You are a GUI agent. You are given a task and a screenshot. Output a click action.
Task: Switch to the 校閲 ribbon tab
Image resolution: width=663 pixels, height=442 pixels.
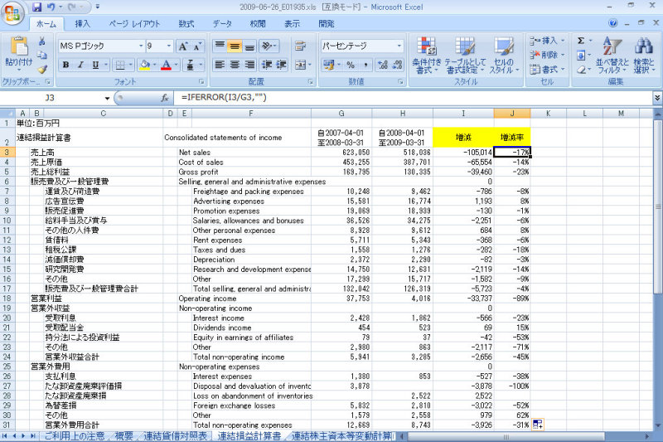[258, 24]
